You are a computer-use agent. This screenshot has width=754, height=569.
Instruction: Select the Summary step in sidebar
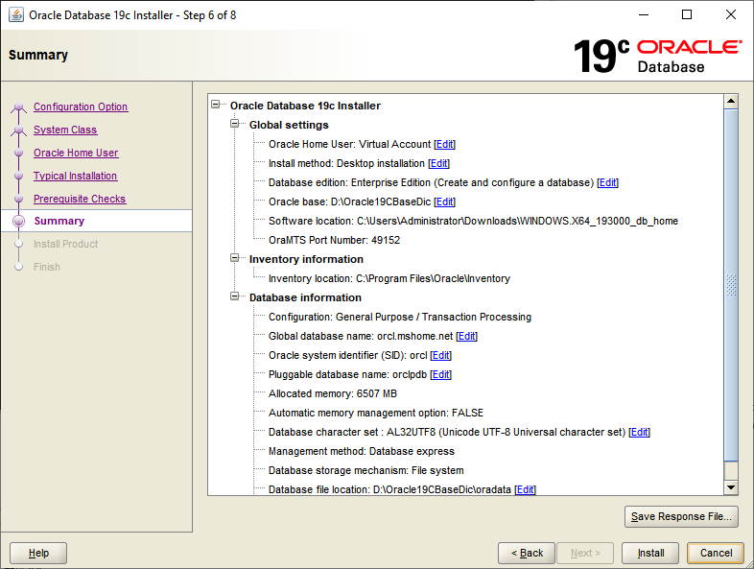point(96,221)
